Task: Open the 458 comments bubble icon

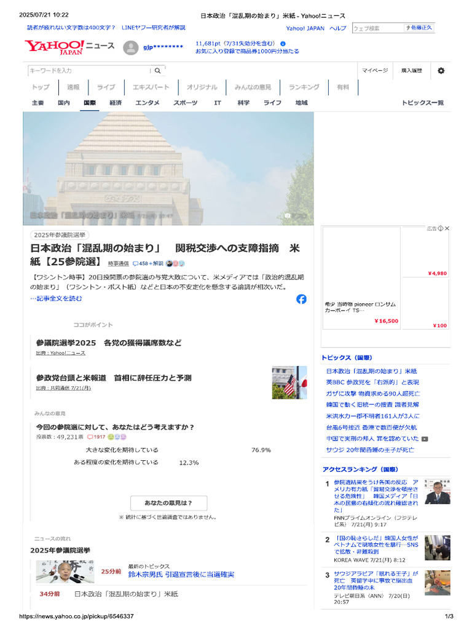Action: [x=135, y=263]
